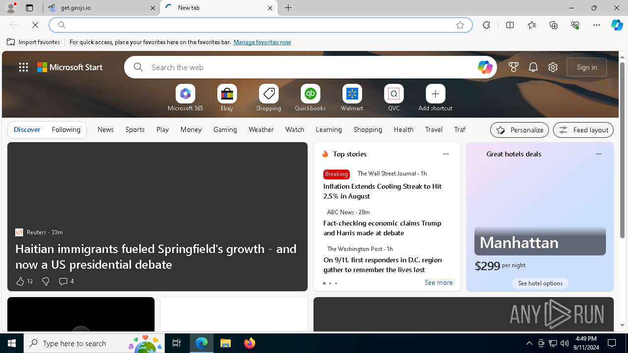Screen dimensions: 628x353
Task: Open the taskbar volume control
Action: tap(565, 343)
